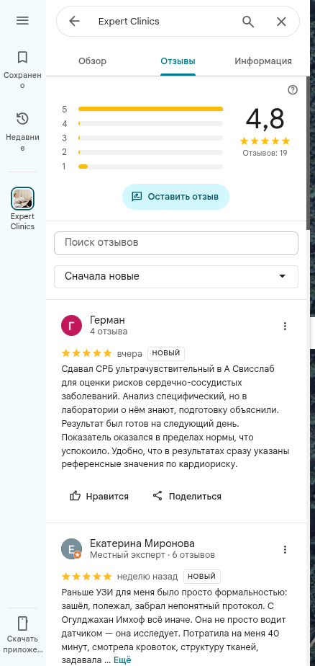Click the Недавние label
Screen dimensions: 315x666
(x=22, y=143)
